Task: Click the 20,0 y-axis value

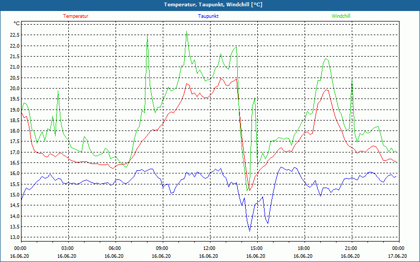Action: 15,89
